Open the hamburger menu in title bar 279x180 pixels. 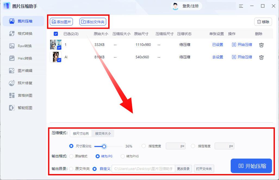click(241, 6)
